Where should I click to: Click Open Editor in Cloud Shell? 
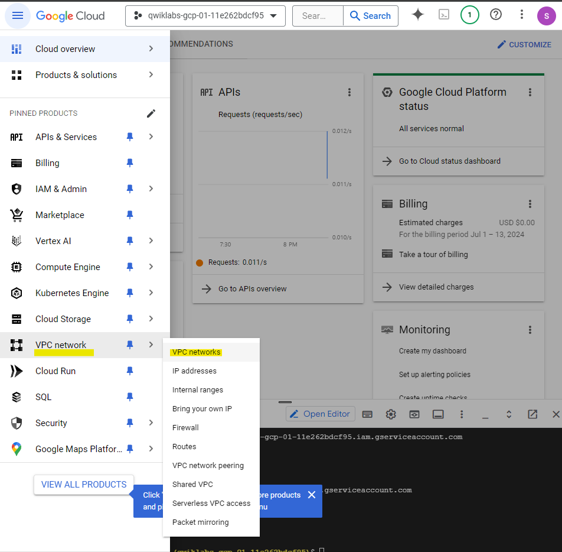321,414
